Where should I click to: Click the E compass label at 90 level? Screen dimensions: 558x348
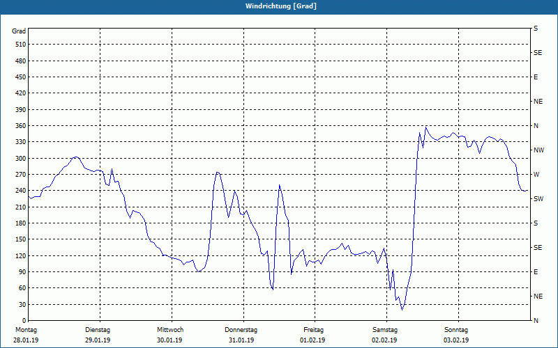(x=536, y=271)
